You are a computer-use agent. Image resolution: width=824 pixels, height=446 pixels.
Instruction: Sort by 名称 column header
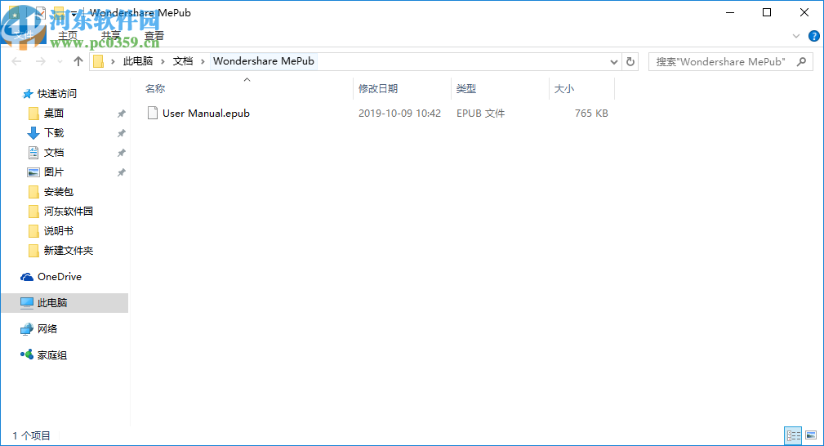(155, 88)
